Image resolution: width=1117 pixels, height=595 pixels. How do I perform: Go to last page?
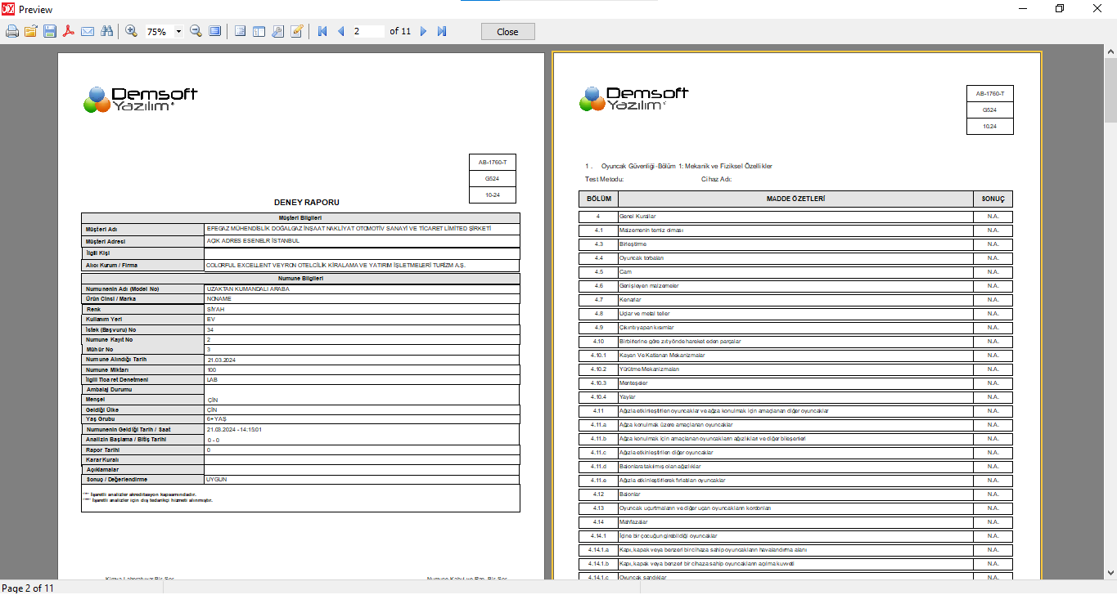click(x=442, y=31)
